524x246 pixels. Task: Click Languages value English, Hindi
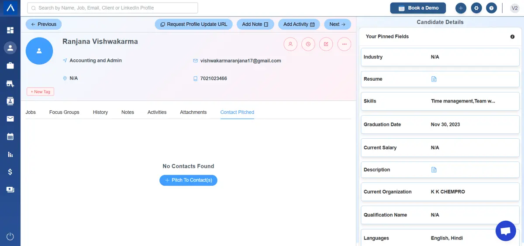[447, 238]
